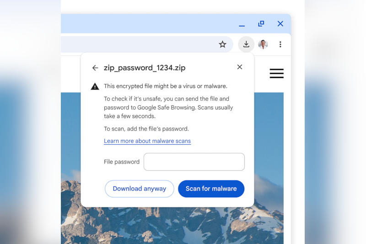Close the browser window
Viewport: 366px width, 244px height.
click(x=280, y=24)
